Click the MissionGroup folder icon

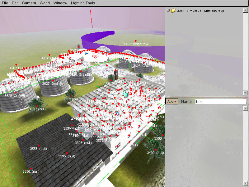tap(173, 11)
